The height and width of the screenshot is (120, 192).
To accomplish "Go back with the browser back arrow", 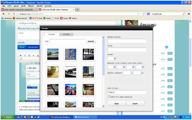I will [3, 14].
